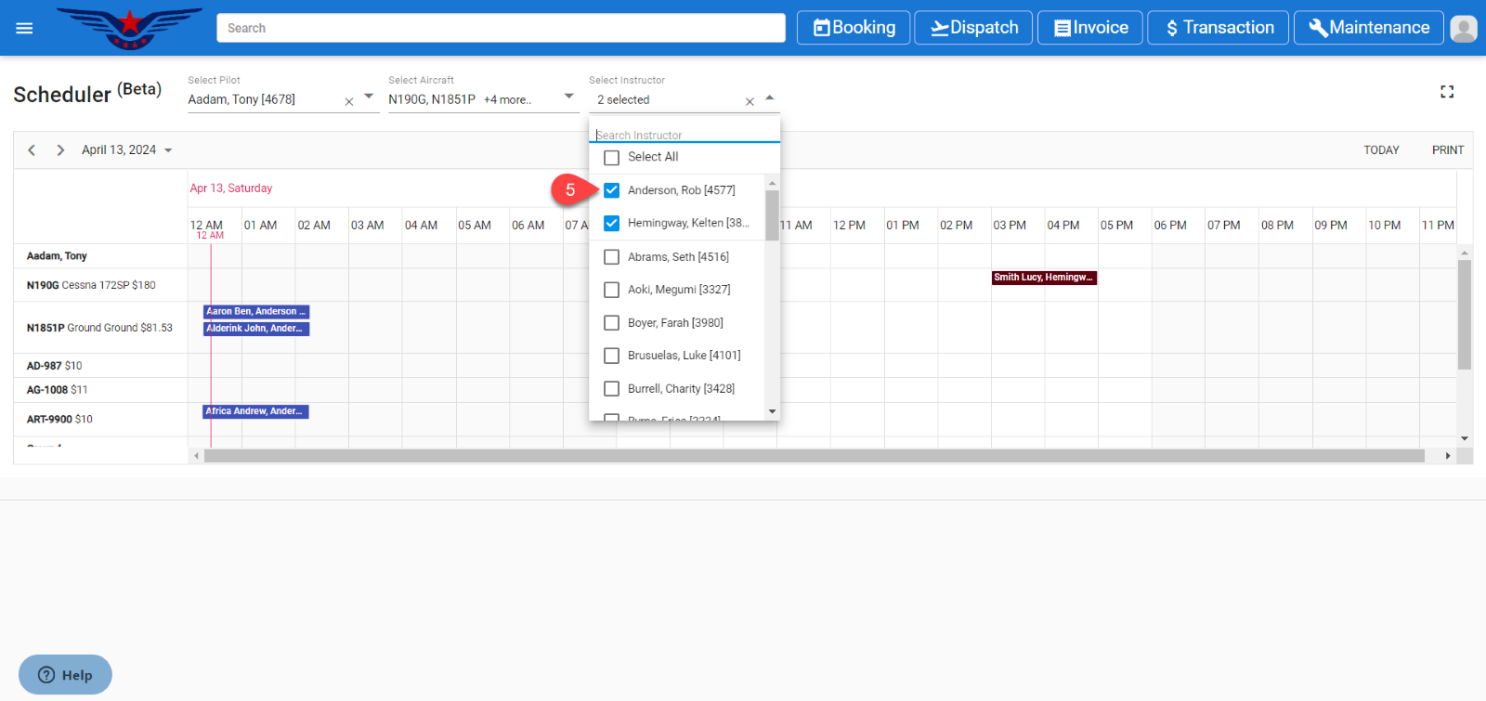Click the horizontal timeline scrollbar

pyautogui.click(x=814, y=456)
